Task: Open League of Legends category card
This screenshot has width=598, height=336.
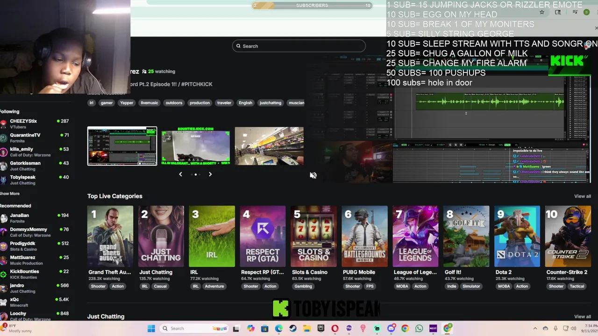Action: [415, 236]
